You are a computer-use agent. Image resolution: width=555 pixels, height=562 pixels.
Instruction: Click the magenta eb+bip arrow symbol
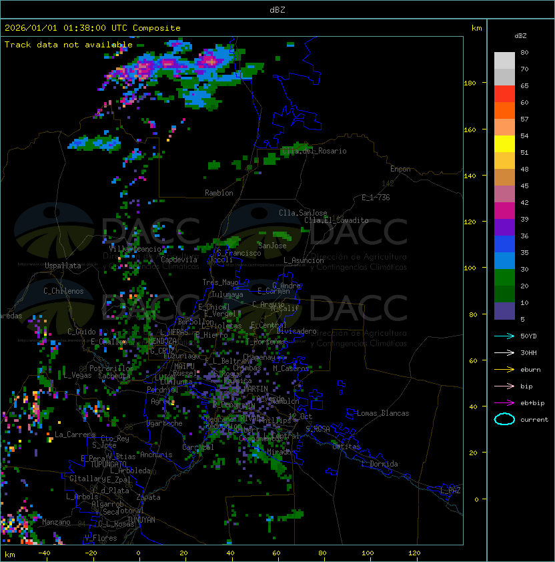[x=504, y=403]
